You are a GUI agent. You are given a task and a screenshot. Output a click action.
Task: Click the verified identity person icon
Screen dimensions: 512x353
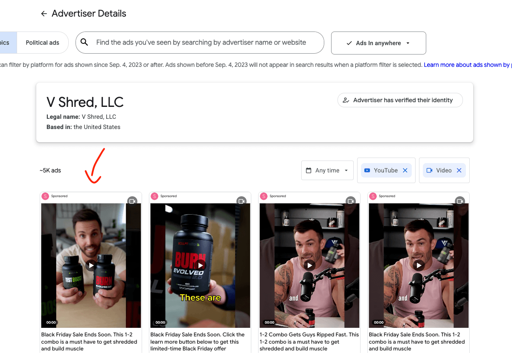point(346,100)
